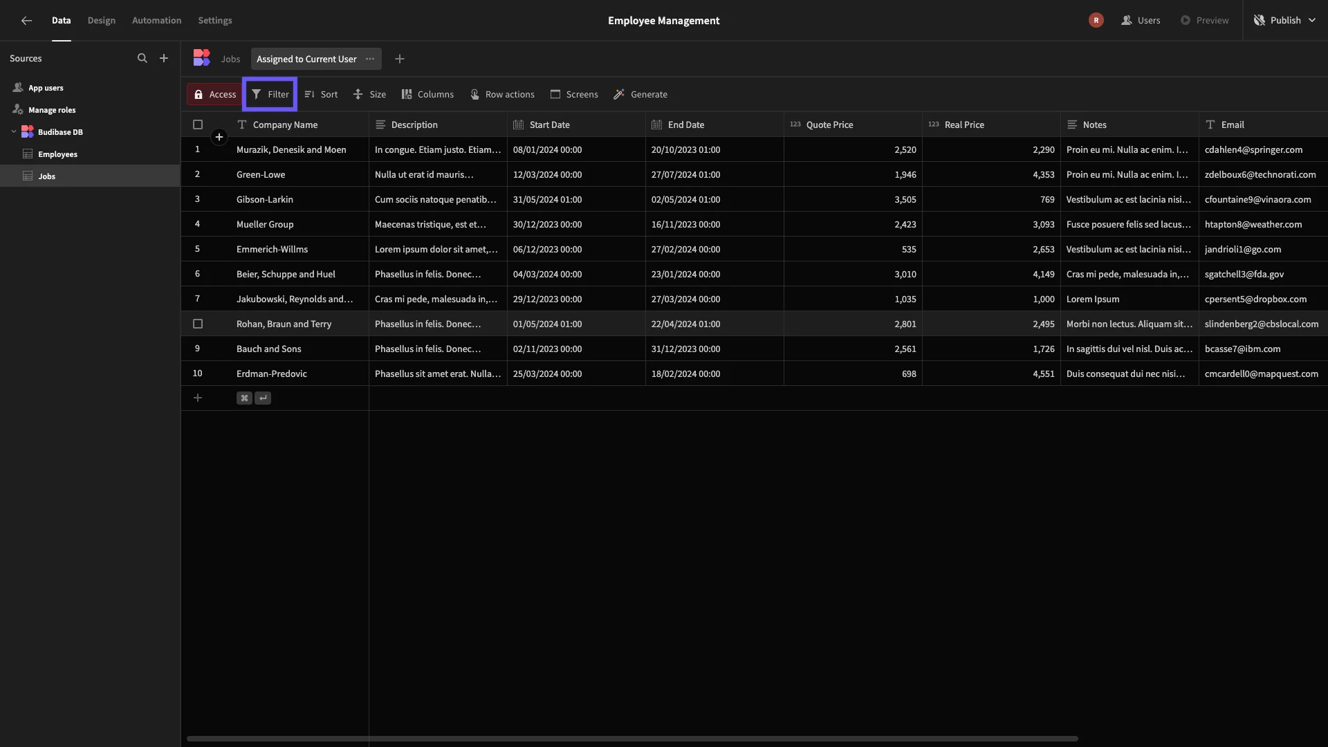The height and width of the screenshot is (747, 1328).
Task: Click the Budibase logo beside Jobs tab
Action: (x=201, y=58)
